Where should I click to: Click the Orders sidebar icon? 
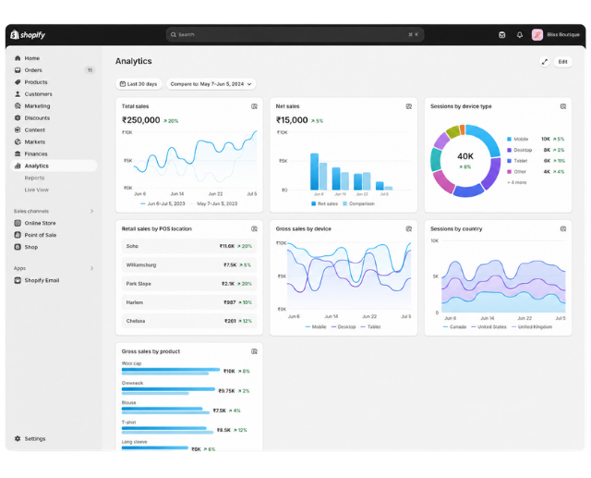18,70
